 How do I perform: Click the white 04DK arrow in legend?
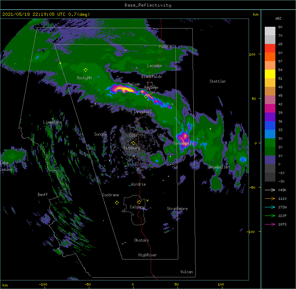point(270,190)
